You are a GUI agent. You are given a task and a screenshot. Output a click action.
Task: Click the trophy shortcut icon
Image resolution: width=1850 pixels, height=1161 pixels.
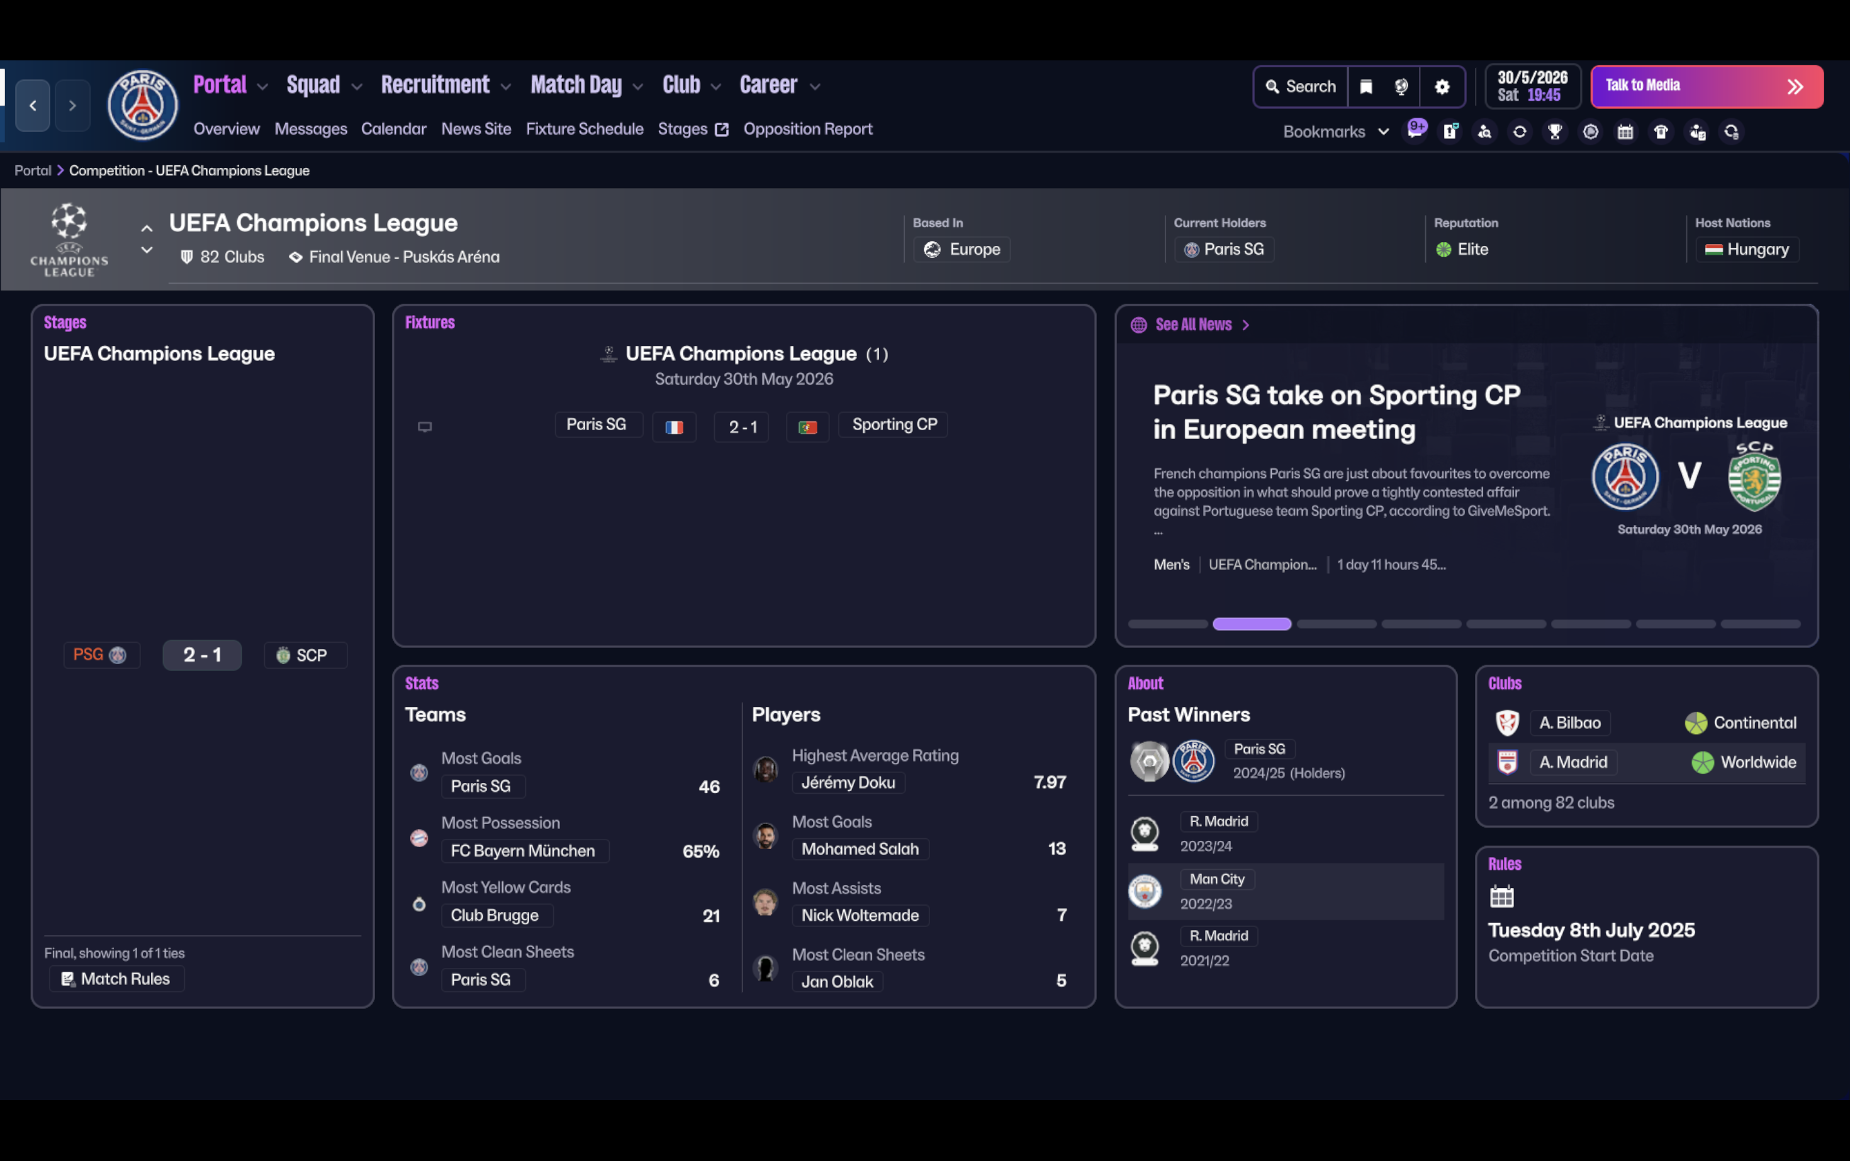(x=1555, y=132)
